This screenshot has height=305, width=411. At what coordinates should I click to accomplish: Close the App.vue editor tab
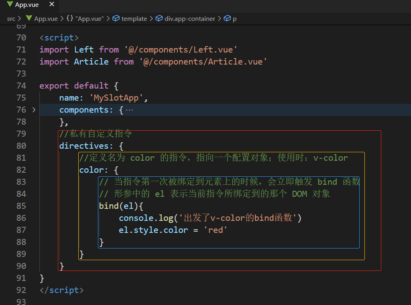pyautogui.click(x=52, y=4)
